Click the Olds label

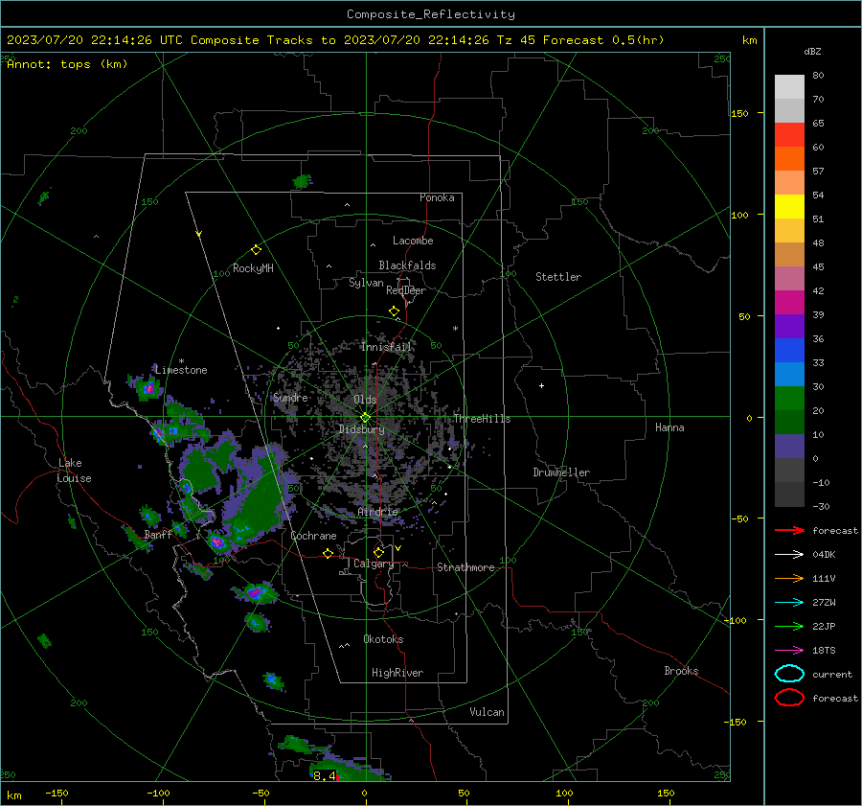point(365,400)
